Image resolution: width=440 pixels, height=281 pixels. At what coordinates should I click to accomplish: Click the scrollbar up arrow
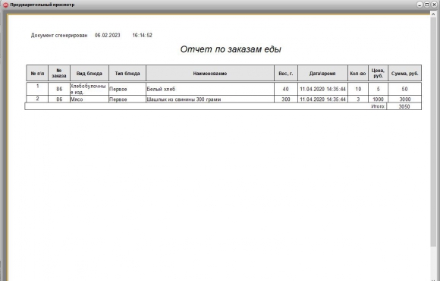[x=433, y=14]
